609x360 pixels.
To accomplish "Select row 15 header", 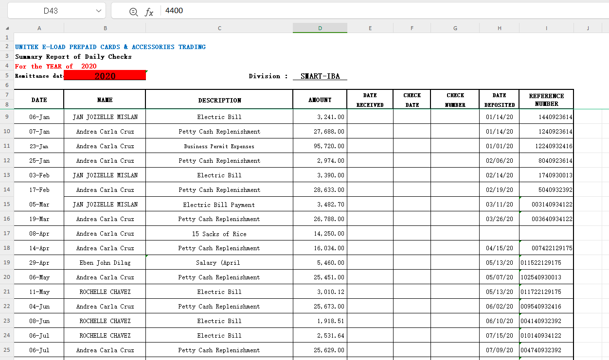I will 7,205.
